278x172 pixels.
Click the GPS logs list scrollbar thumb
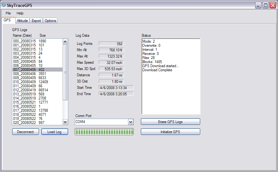[65, 72]
